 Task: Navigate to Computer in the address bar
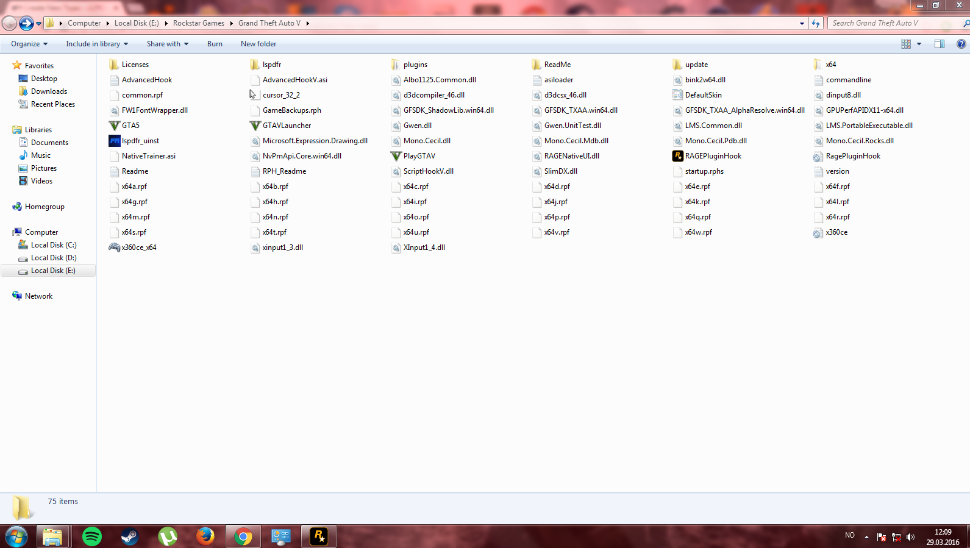pos(84,23)
